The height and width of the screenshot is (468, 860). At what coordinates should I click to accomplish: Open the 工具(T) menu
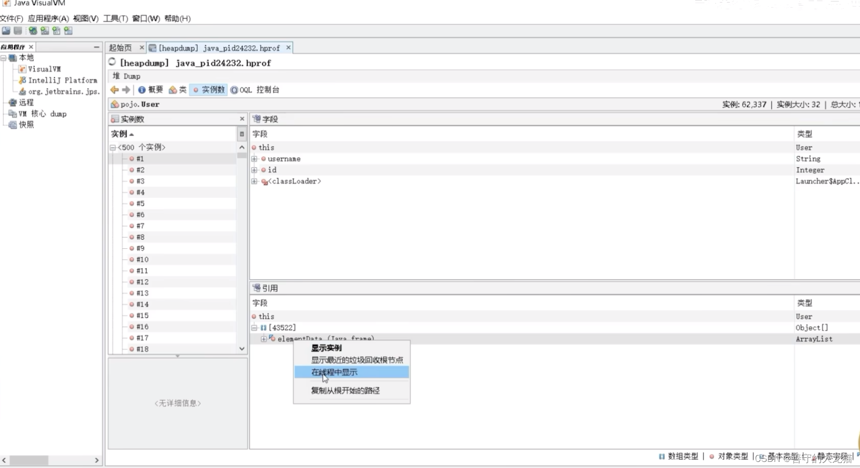115,18
